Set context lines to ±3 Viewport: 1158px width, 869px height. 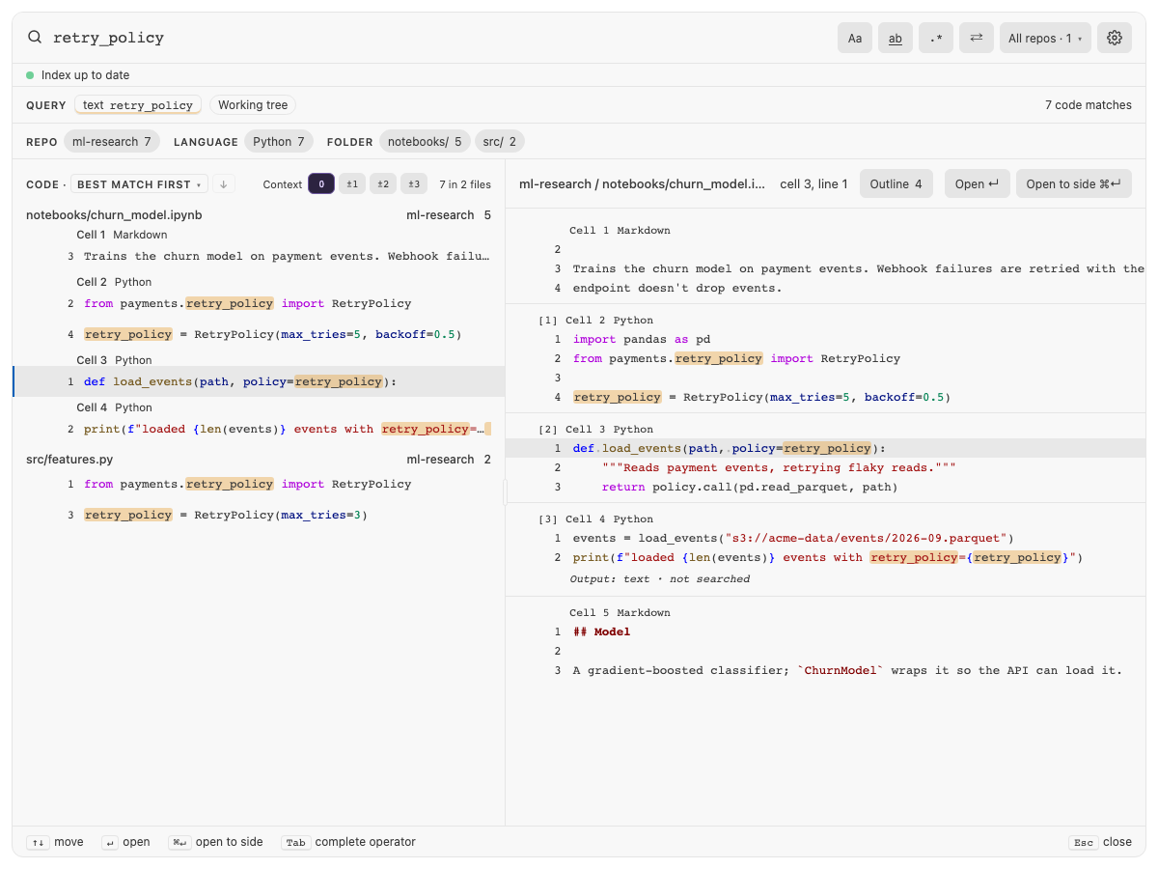point(414,184)
